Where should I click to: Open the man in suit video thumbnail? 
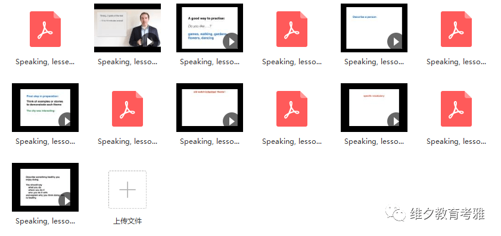pos(127,28)
